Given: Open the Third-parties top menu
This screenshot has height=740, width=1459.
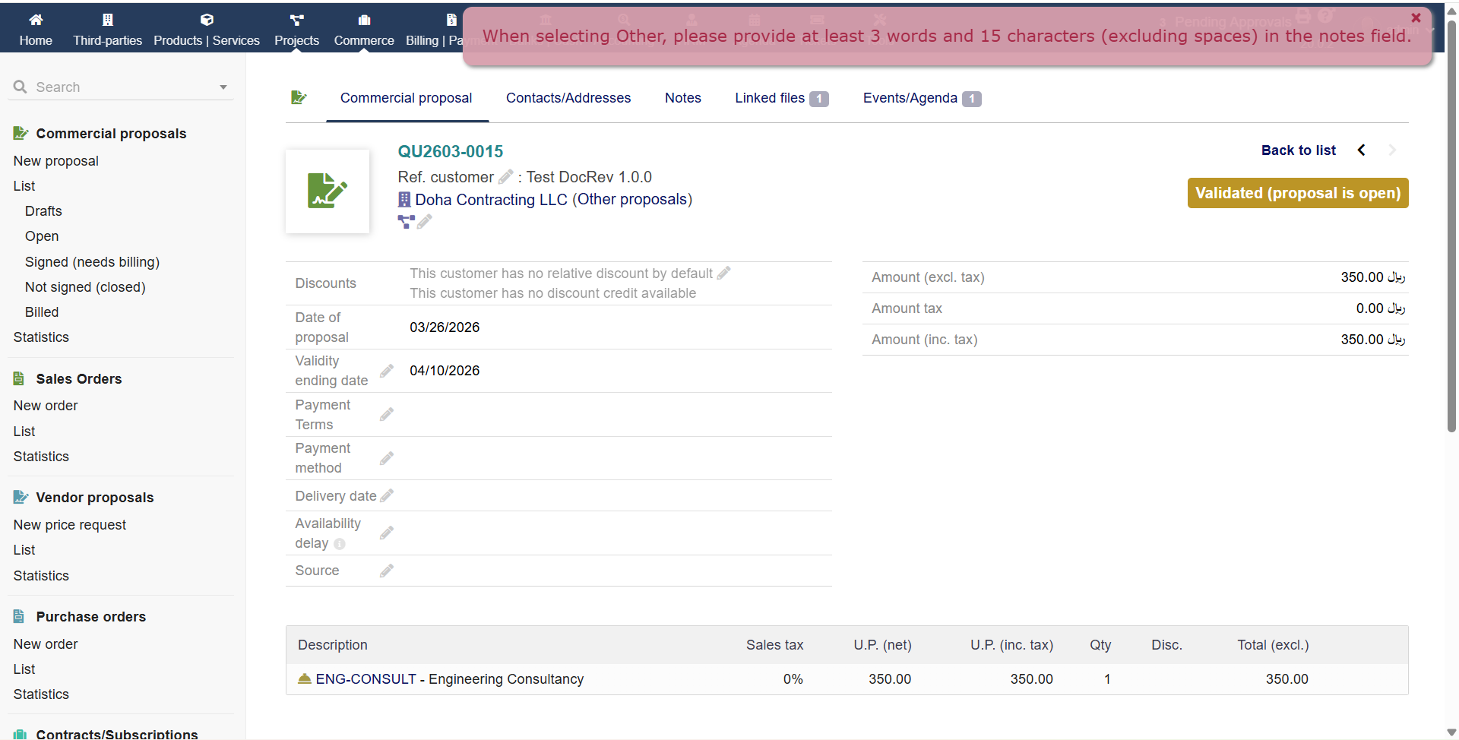Looking at the screenshot, I should pyautogui.click(x=108, y=29).
